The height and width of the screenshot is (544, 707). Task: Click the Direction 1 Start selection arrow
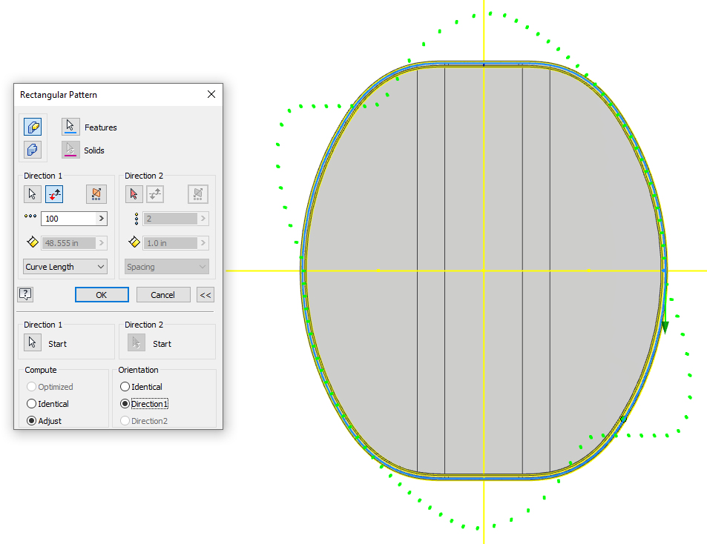pos(33,342)
